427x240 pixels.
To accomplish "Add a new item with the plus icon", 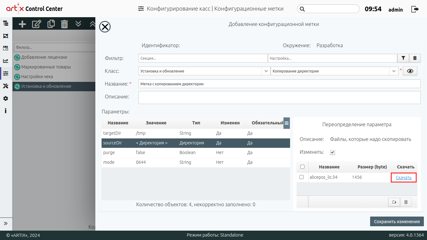I will click(x=22, y=24).
